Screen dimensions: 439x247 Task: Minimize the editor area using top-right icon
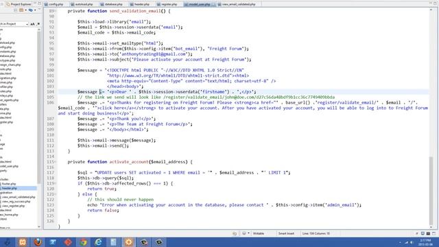(x=431, y=3)
